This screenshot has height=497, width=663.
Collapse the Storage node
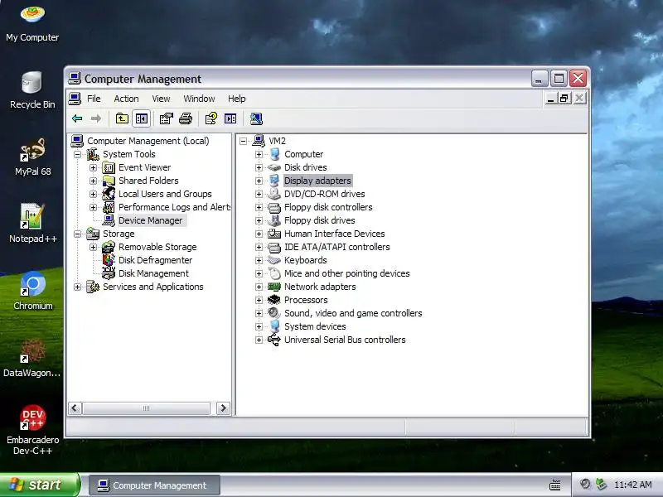click(77, 234)
